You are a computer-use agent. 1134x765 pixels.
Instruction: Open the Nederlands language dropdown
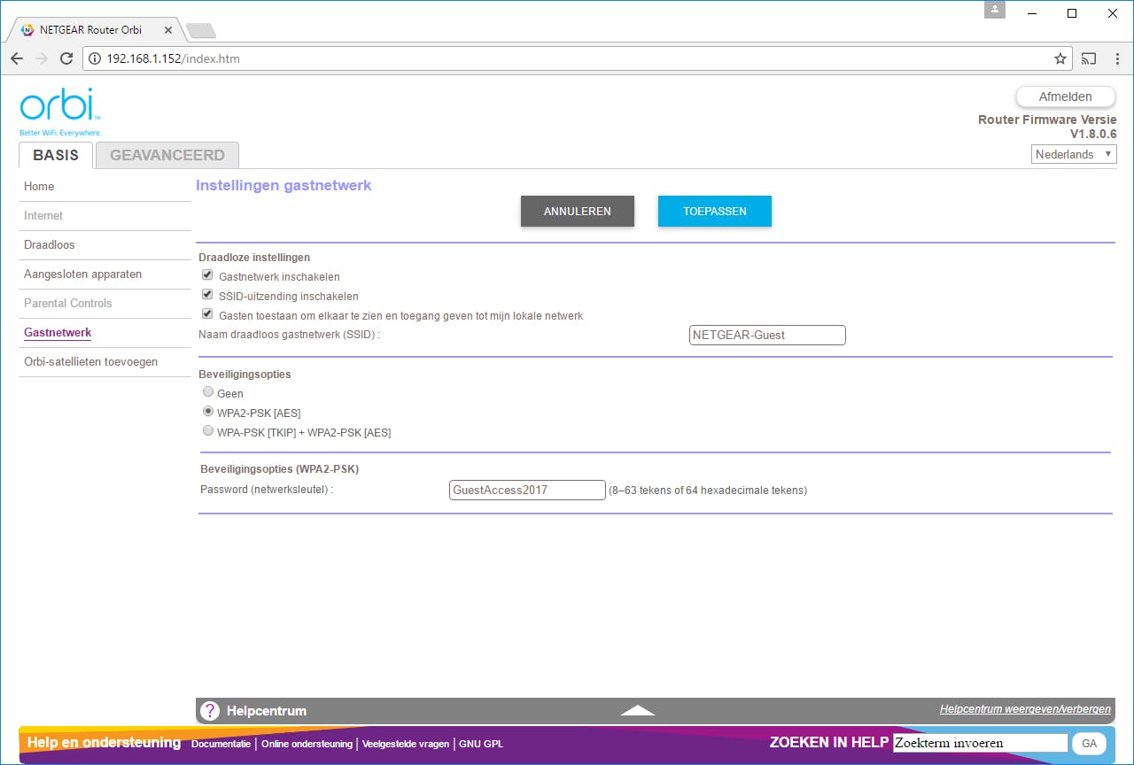[1074, 154]
